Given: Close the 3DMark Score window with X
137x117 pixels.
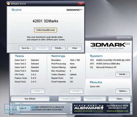Looking at the screenshot, I should click(81, 3).
